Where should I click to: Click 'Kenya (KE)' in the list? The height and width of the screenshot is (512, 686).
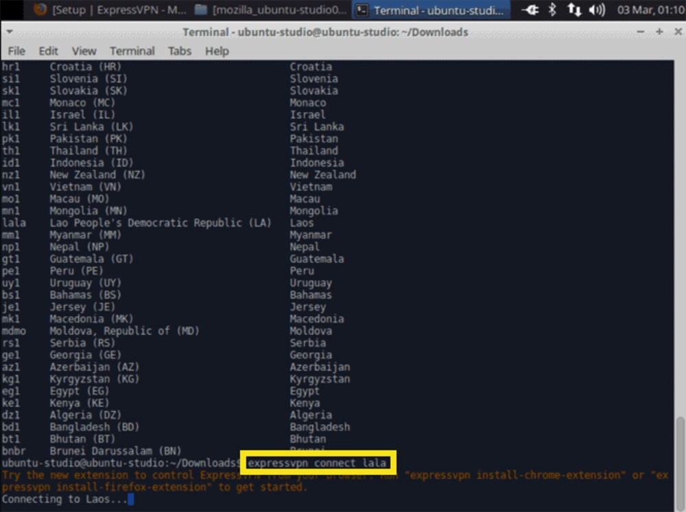pos(79,403)
